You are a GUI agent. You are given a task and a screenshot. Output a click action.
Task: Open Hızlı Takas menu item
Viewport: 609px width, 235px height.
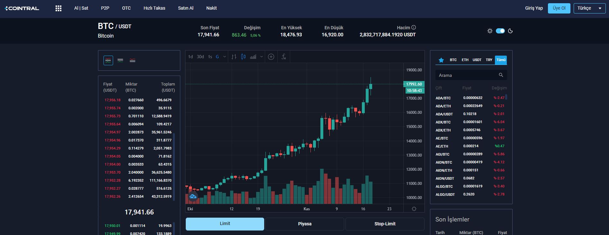(154, 8)
